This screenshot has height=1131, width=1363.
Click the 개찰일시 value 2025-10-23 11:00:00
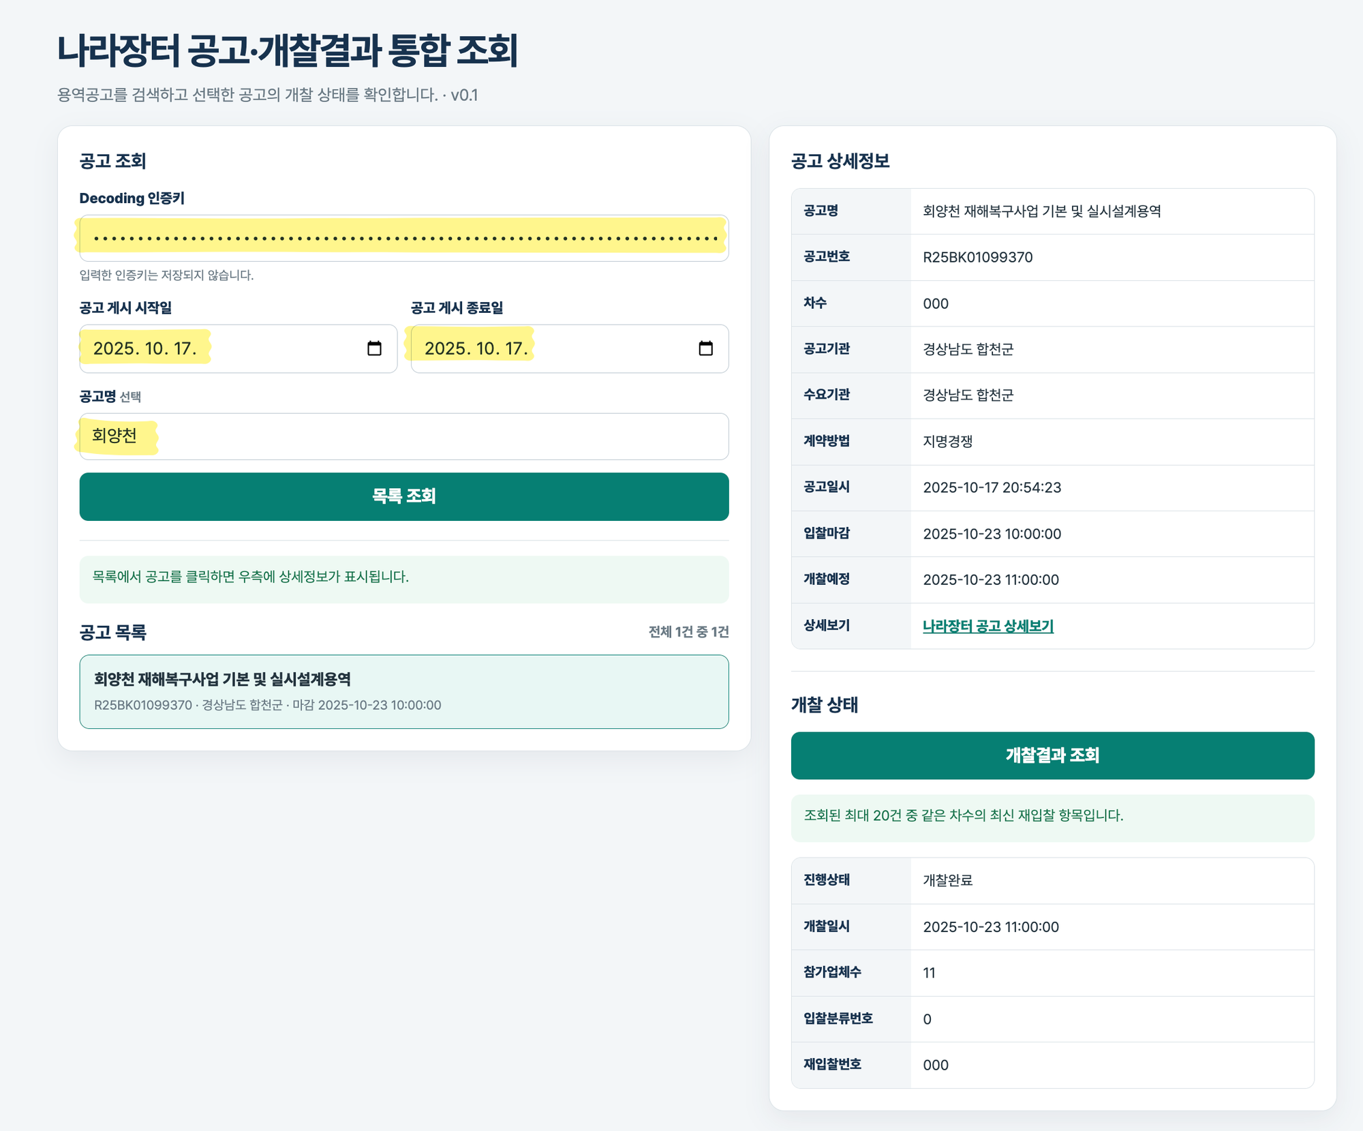[991, 926]
